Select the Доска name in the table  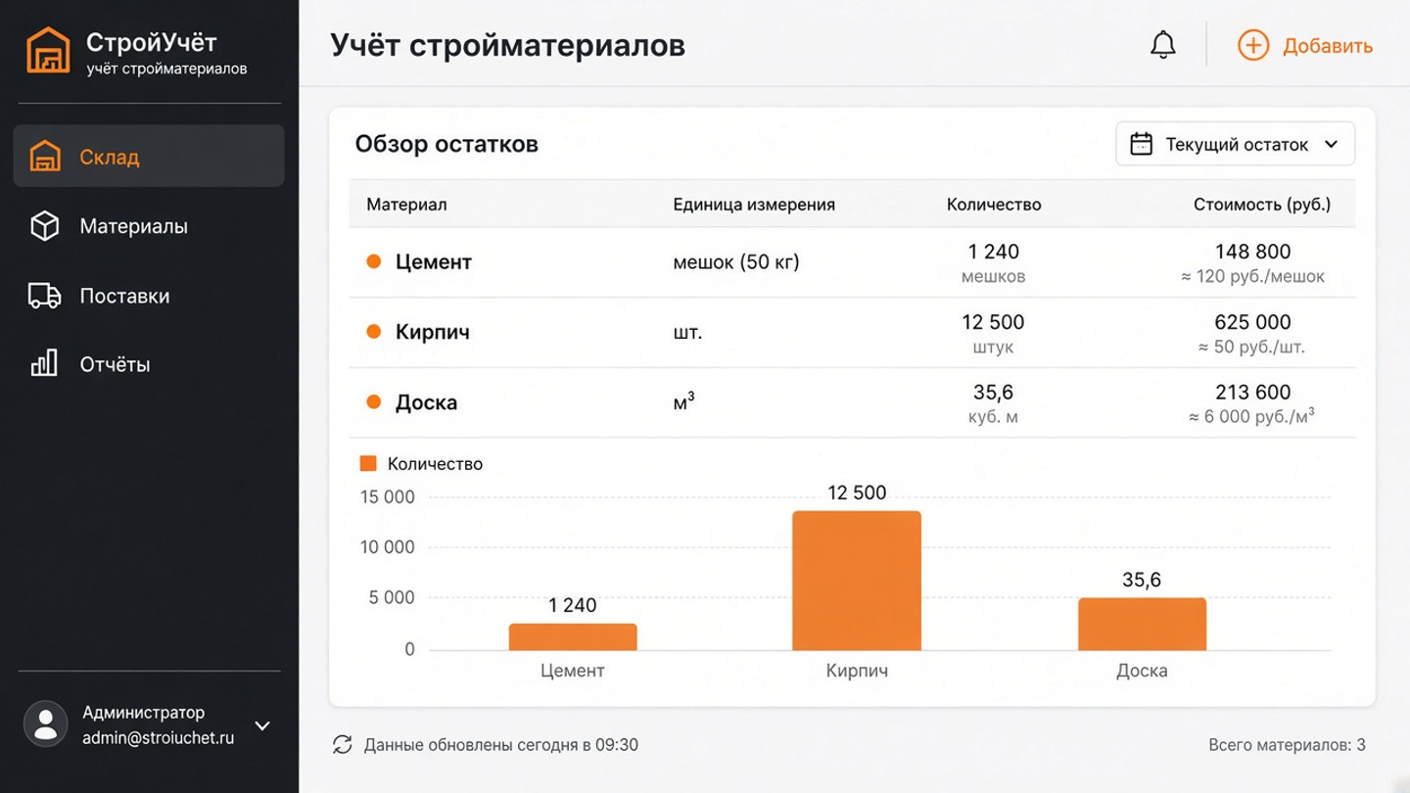coord(426,402)
